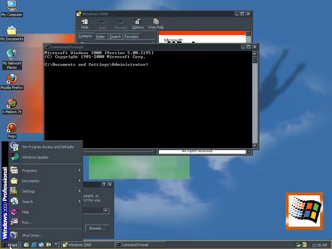
Task: Switch to Command Prompt taskbar button
Action: coord(140,245)
